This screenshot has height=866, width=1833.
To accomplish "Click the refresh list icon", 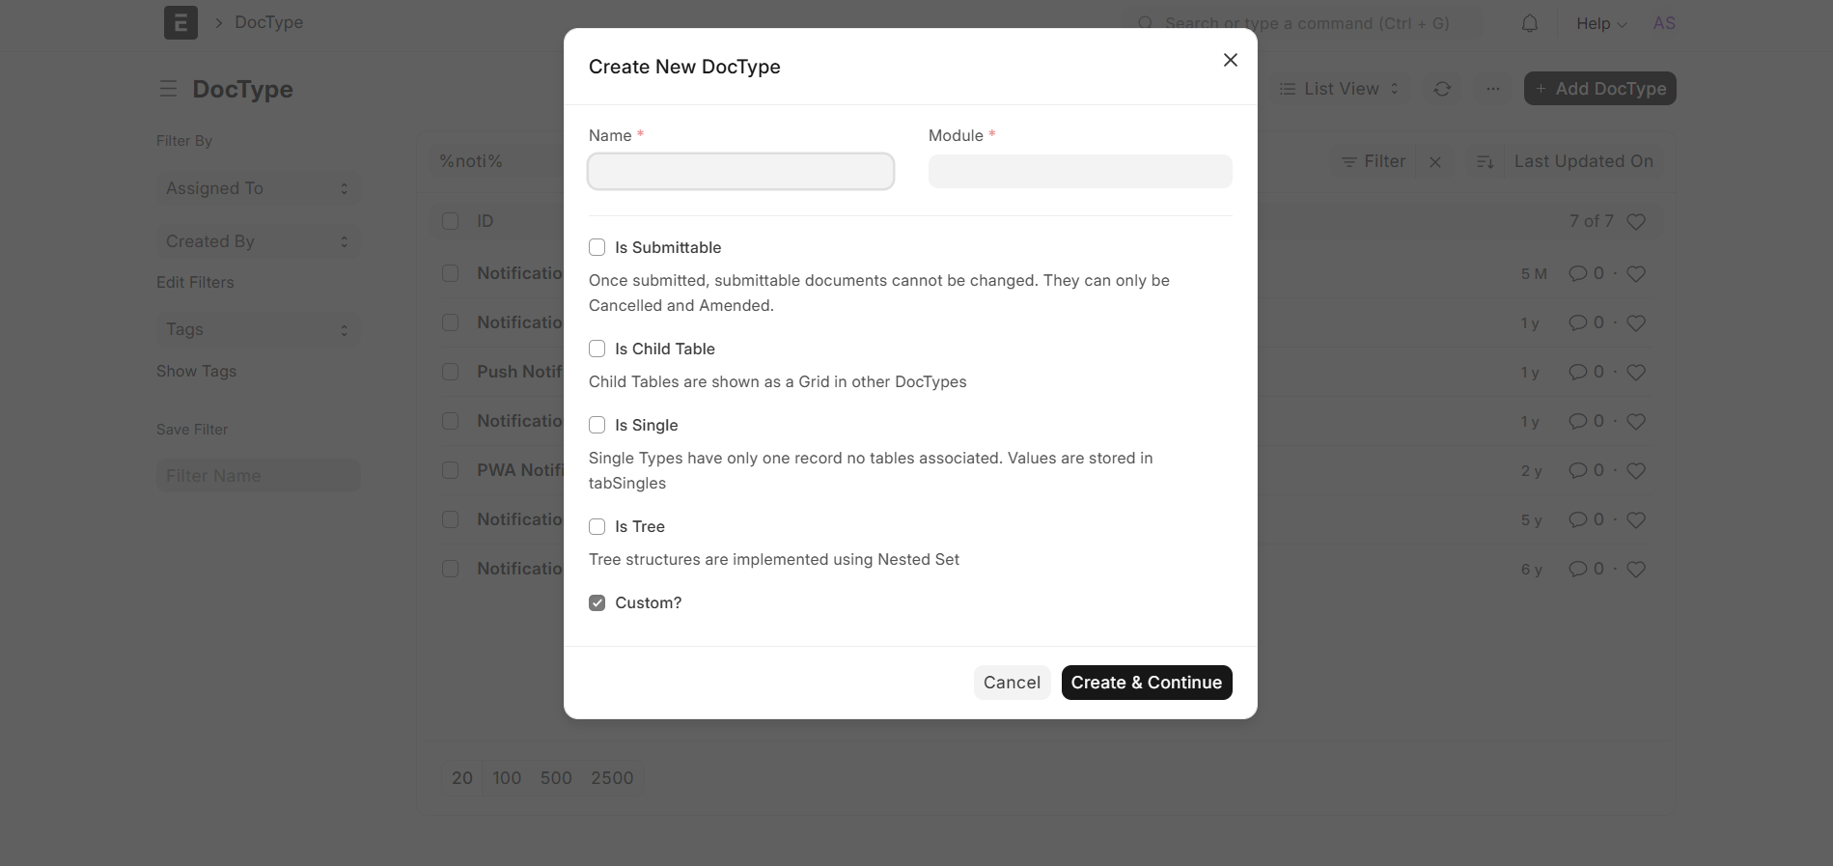I will pos(1442,89).
